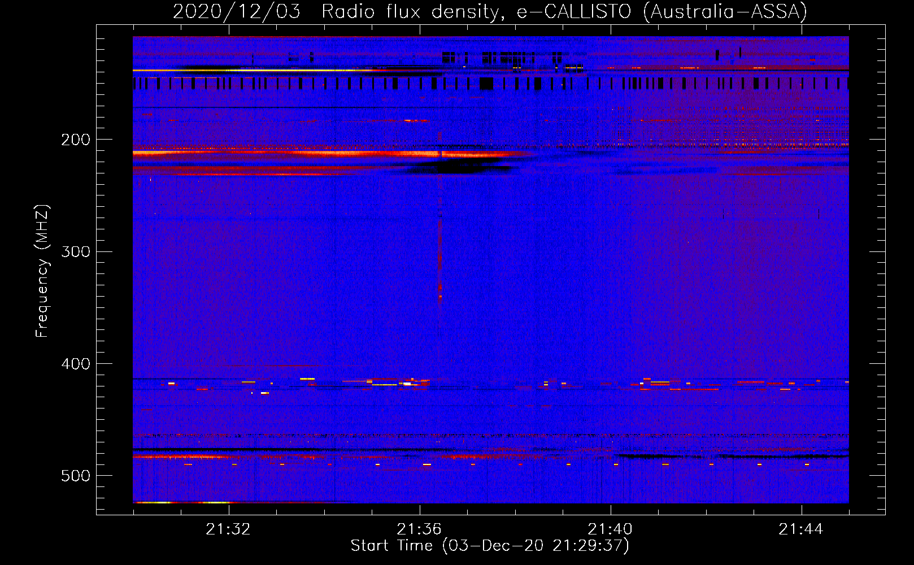
Task: Click the 400 frequency tick label
Action: click(x=76, y=364)
